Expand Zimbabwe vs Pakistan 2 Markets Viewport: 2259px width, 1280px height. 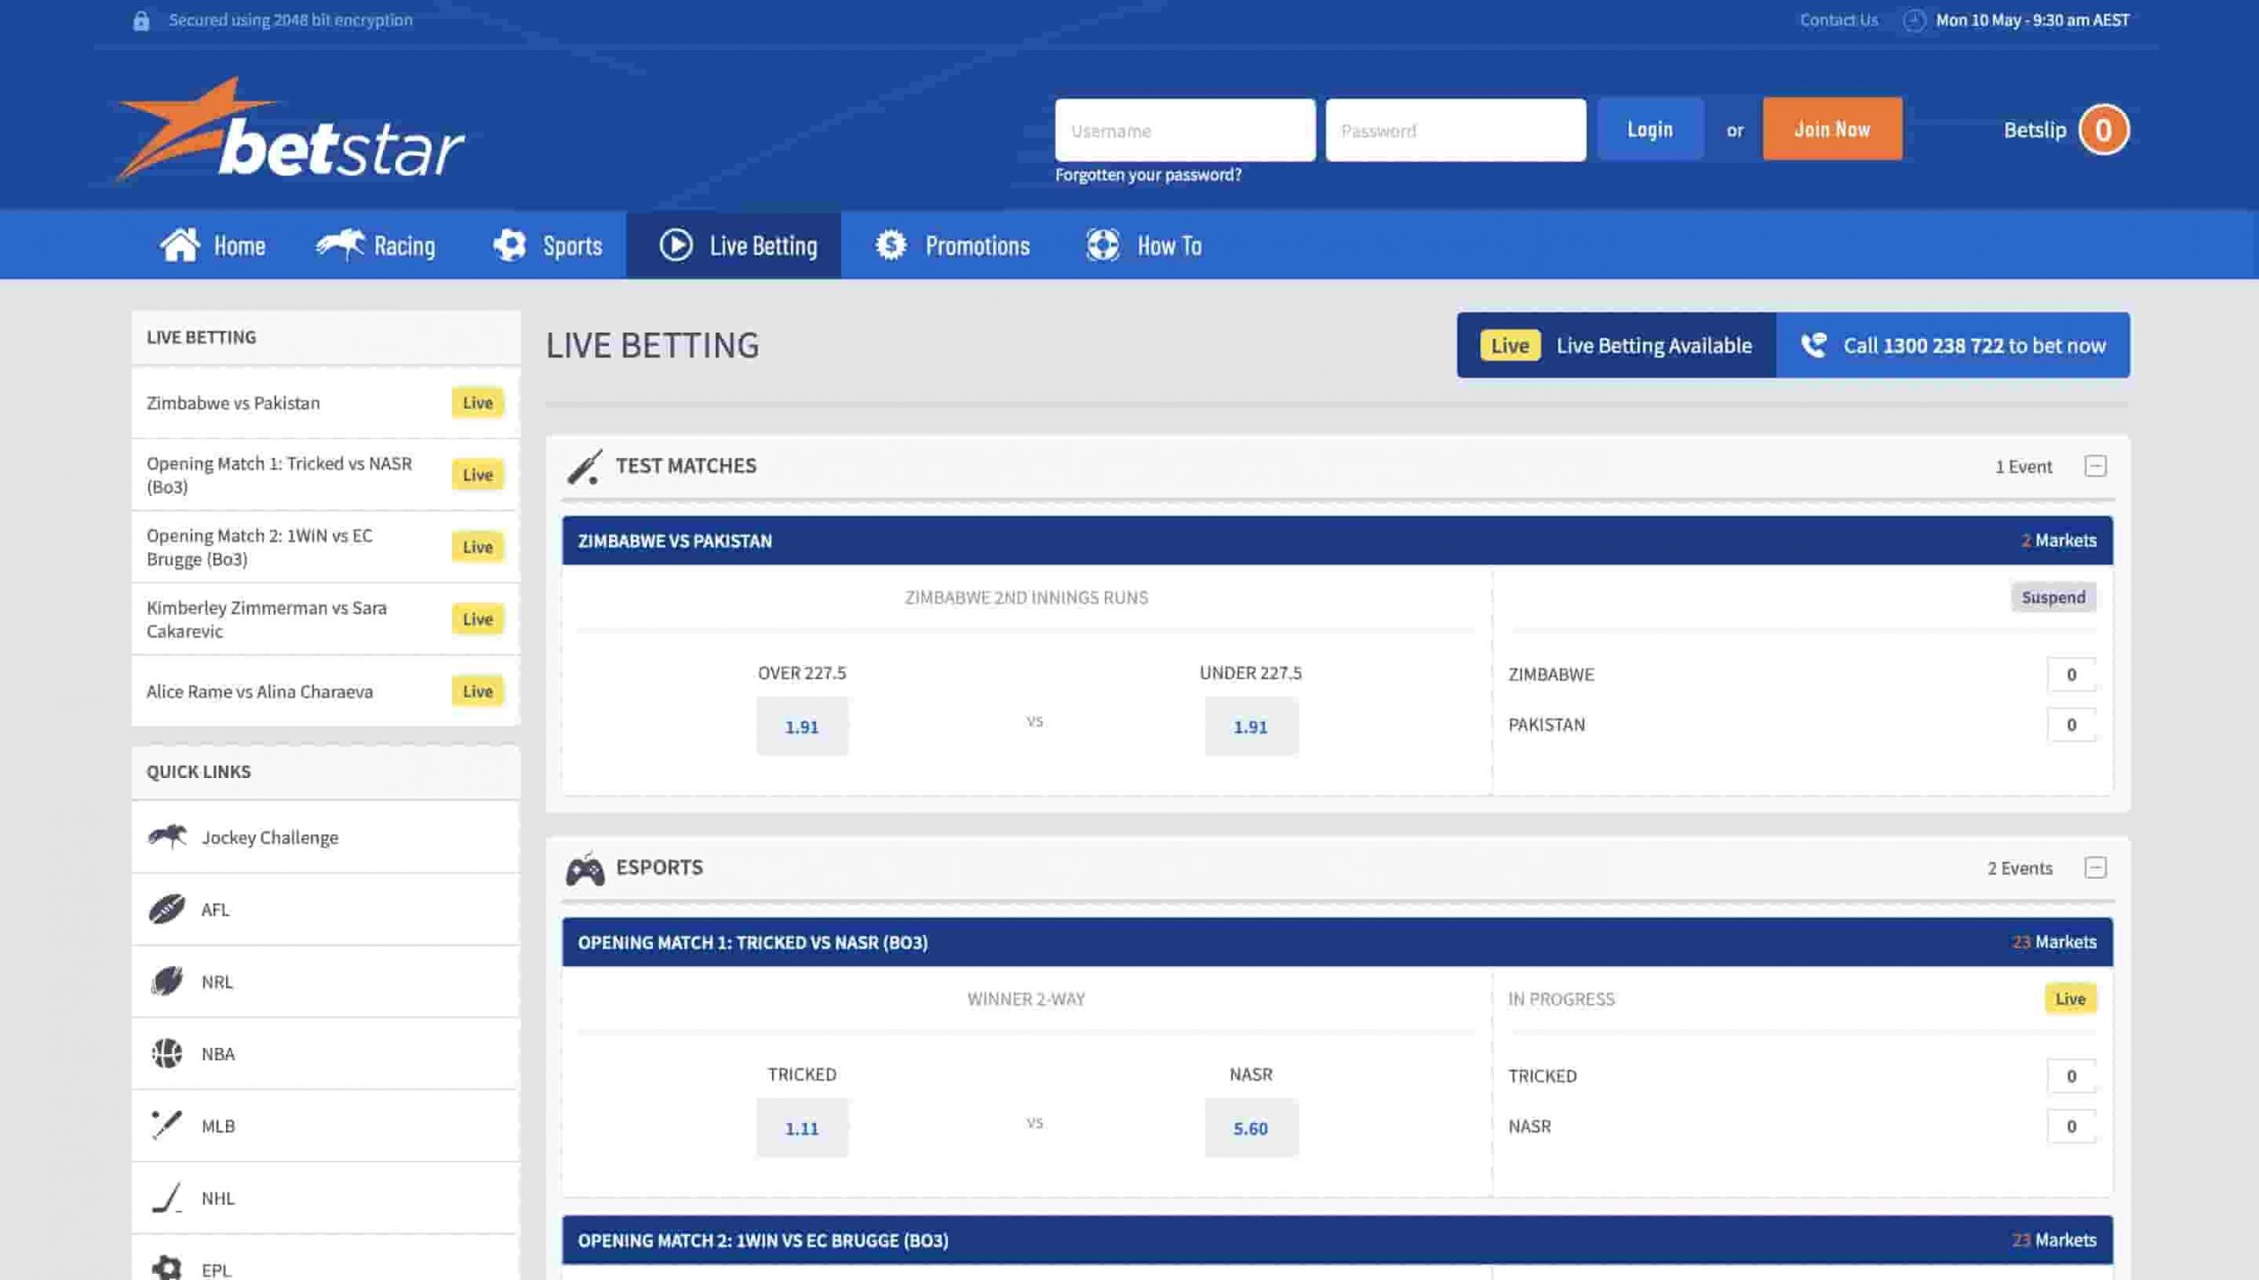click(x=2058, y=541)
